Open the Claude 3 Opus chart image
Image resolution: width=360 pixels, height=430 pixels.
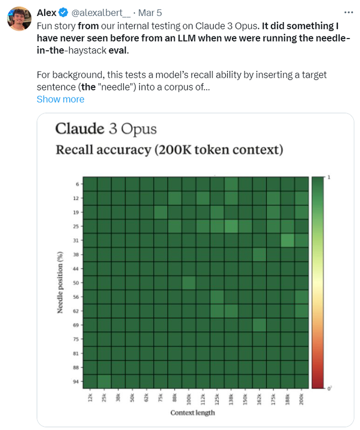click(195, 270)
